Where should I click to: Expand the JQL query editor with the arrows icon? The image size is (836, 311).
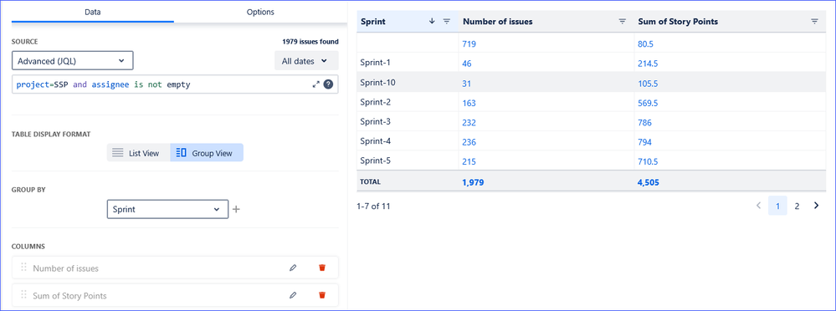315,84
